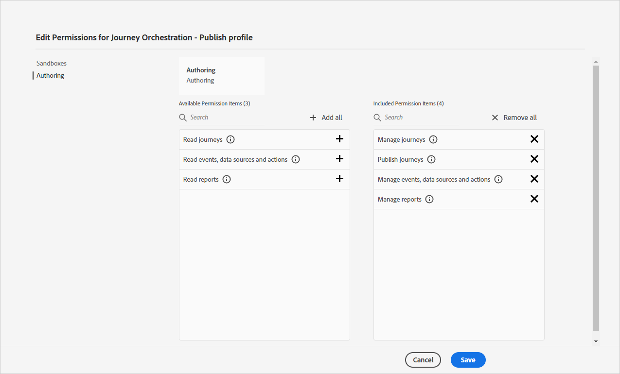Save the permission changes

(x=468, y=360)
